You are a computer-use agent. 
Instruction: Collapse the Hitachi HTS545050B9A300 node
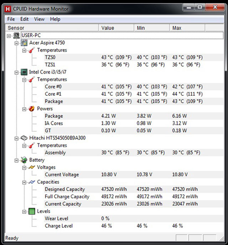(16, 138)
